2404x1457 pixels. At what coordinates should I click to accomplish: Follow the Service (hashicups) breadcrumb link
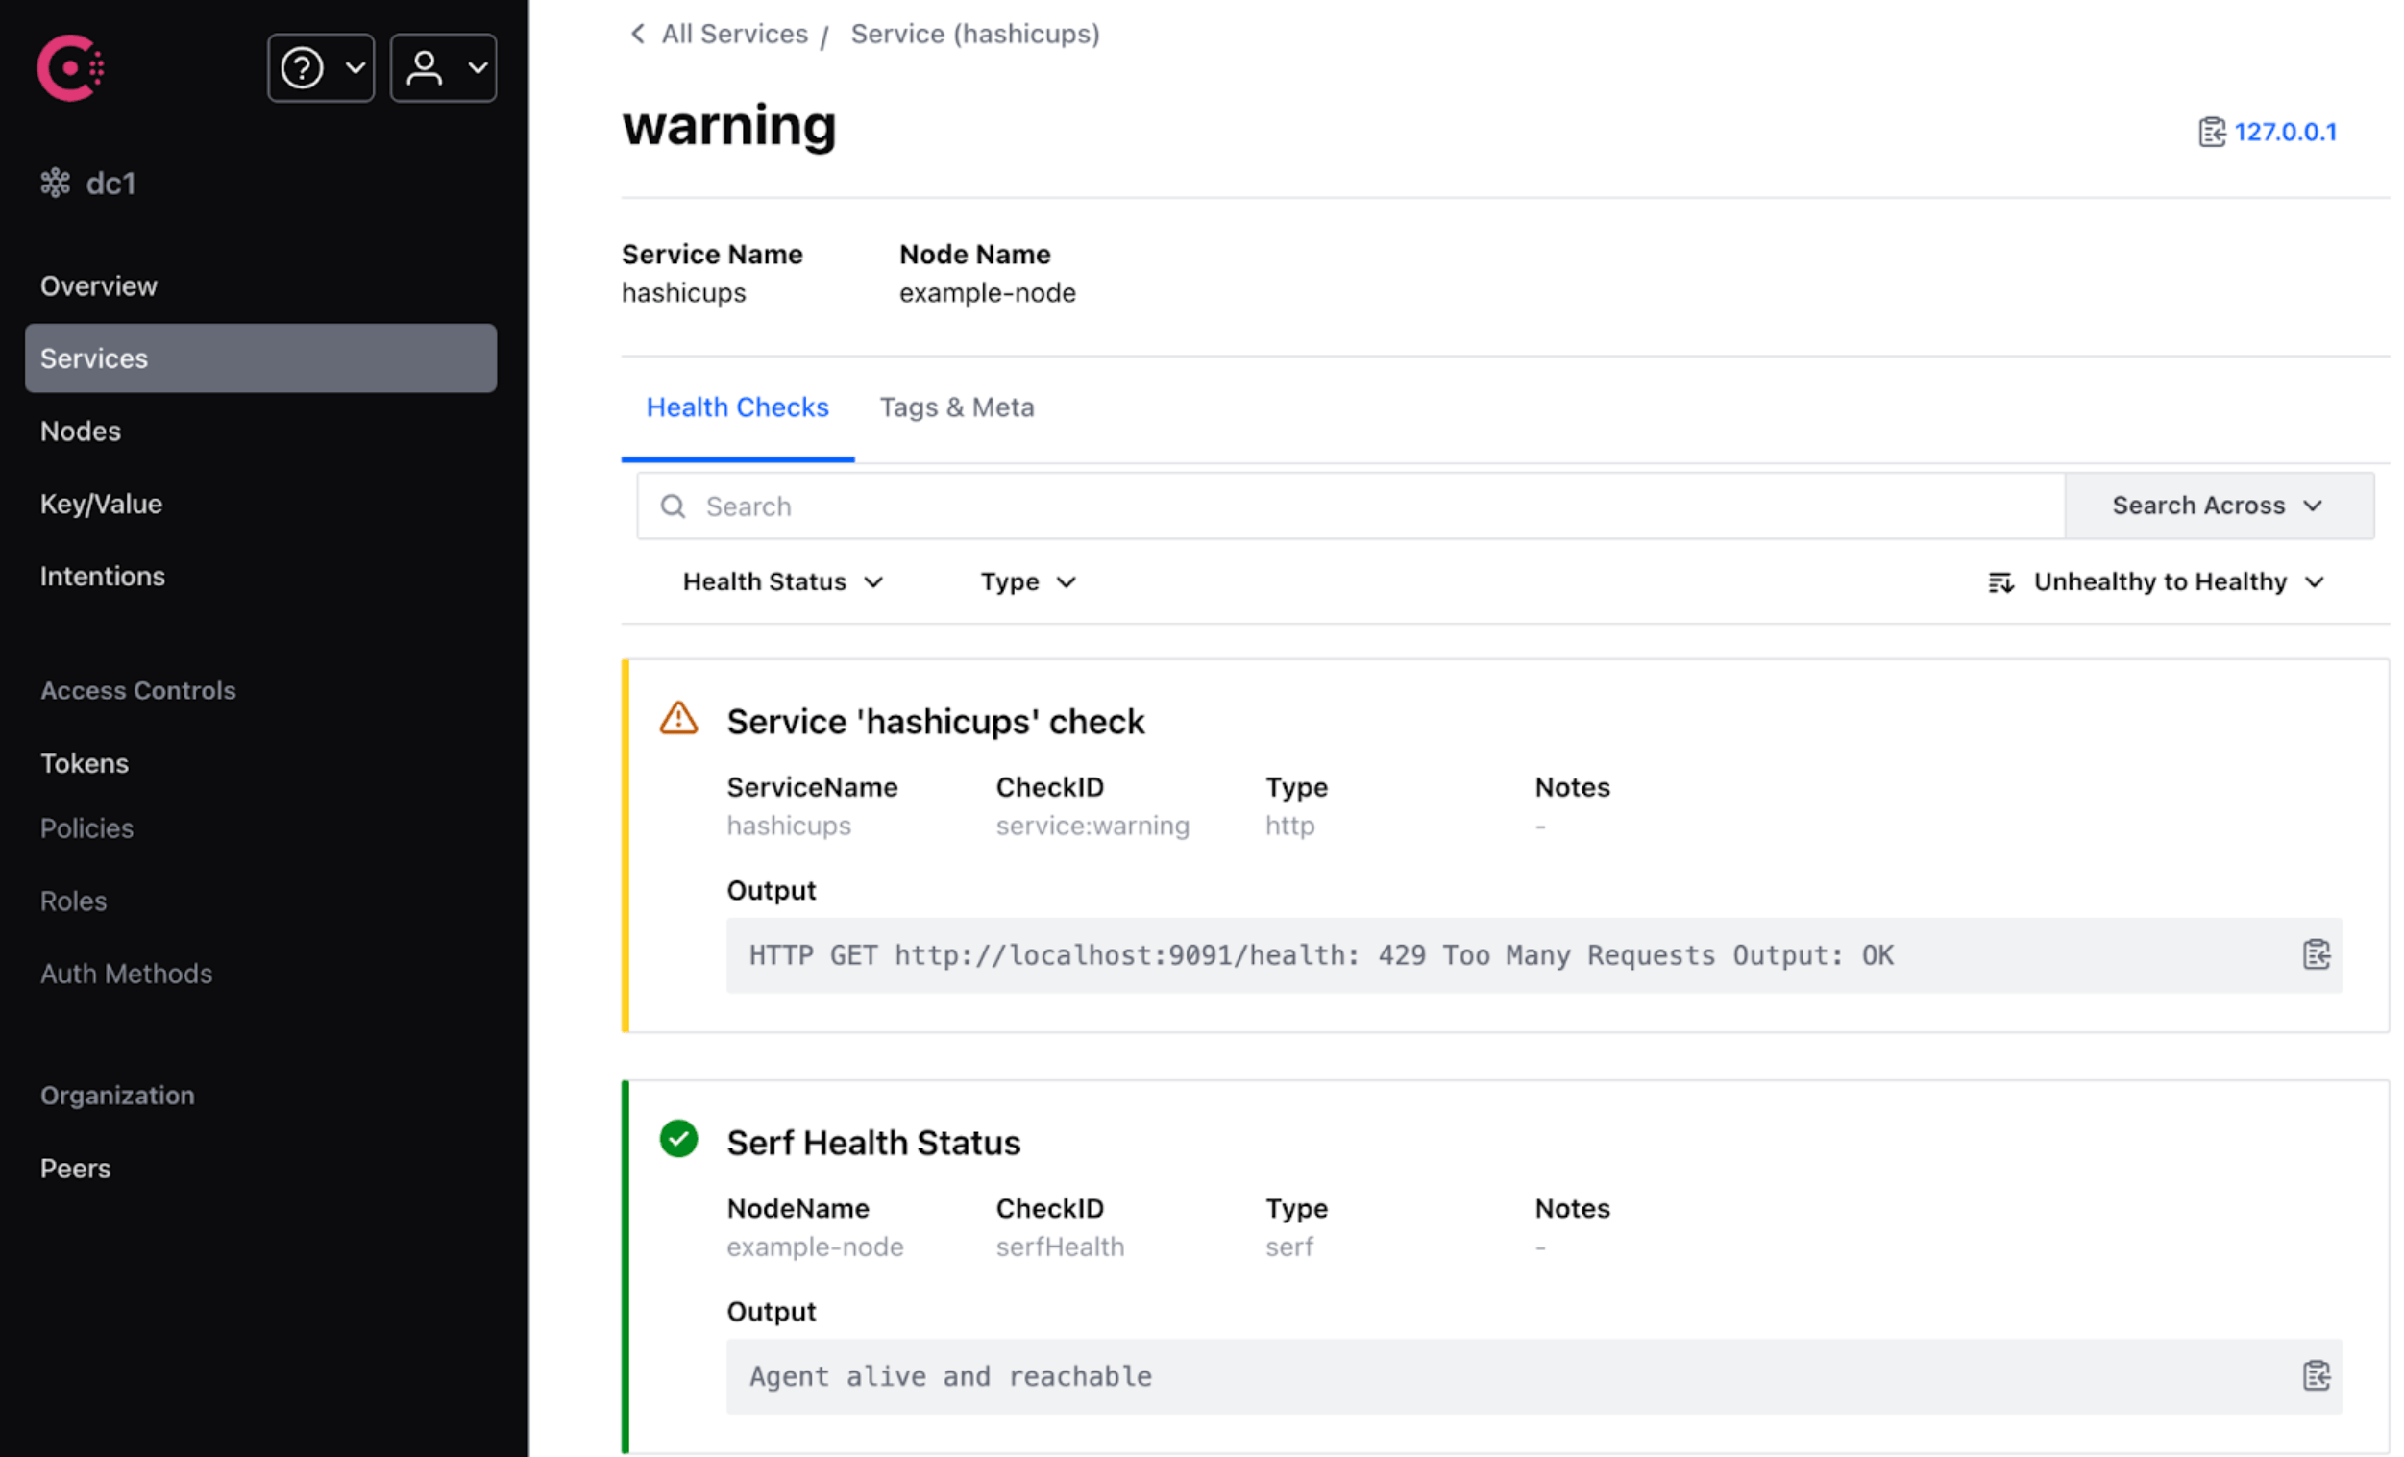pyautogui.click(x=974, y=35)
